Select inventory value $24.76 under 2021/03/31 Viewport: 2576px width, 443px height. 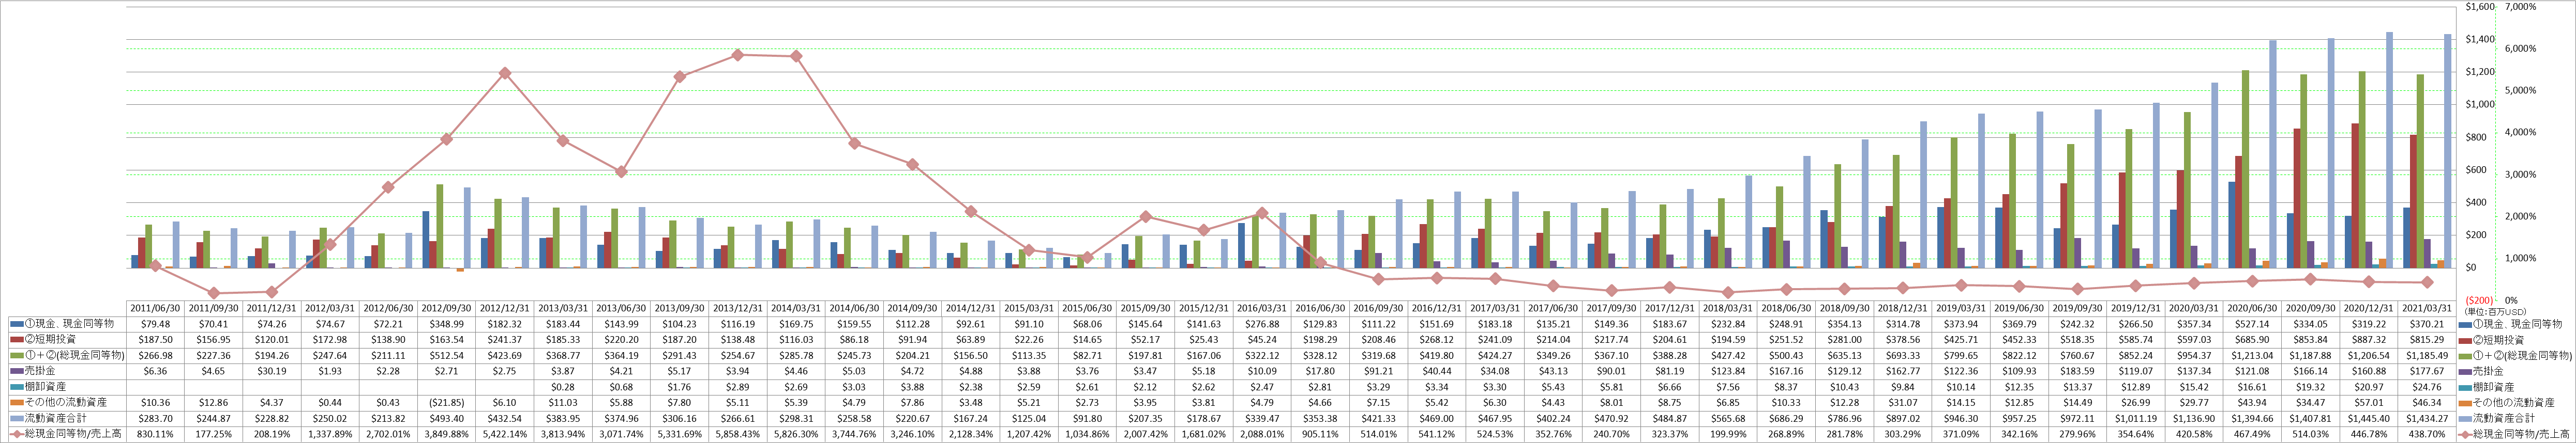(x=2427, y=387)
